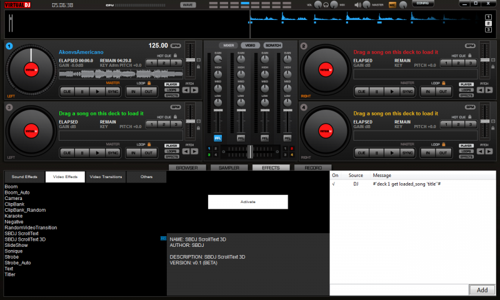Toggle the MIC button

coord(392,5)
